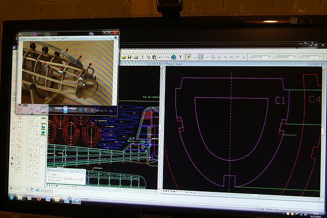
Task: Select the second radio option in move dialog
Action: click(50, 177)
